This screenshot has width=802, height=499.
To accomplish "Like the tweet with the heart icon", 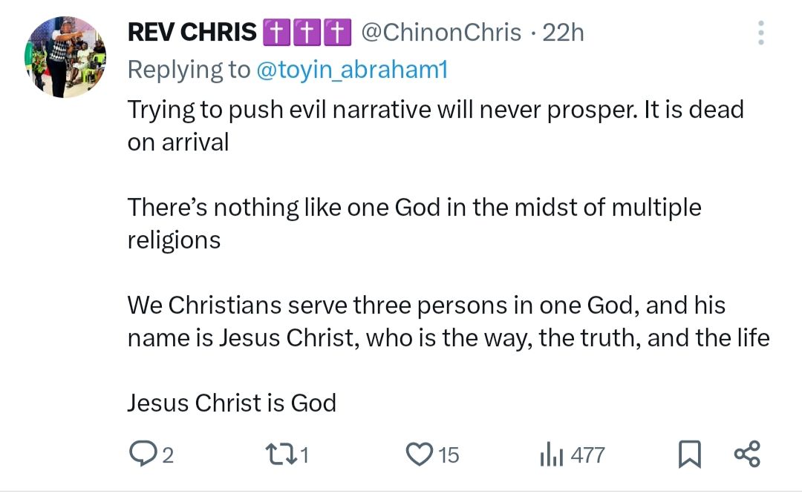I will [x=420, y=454].
